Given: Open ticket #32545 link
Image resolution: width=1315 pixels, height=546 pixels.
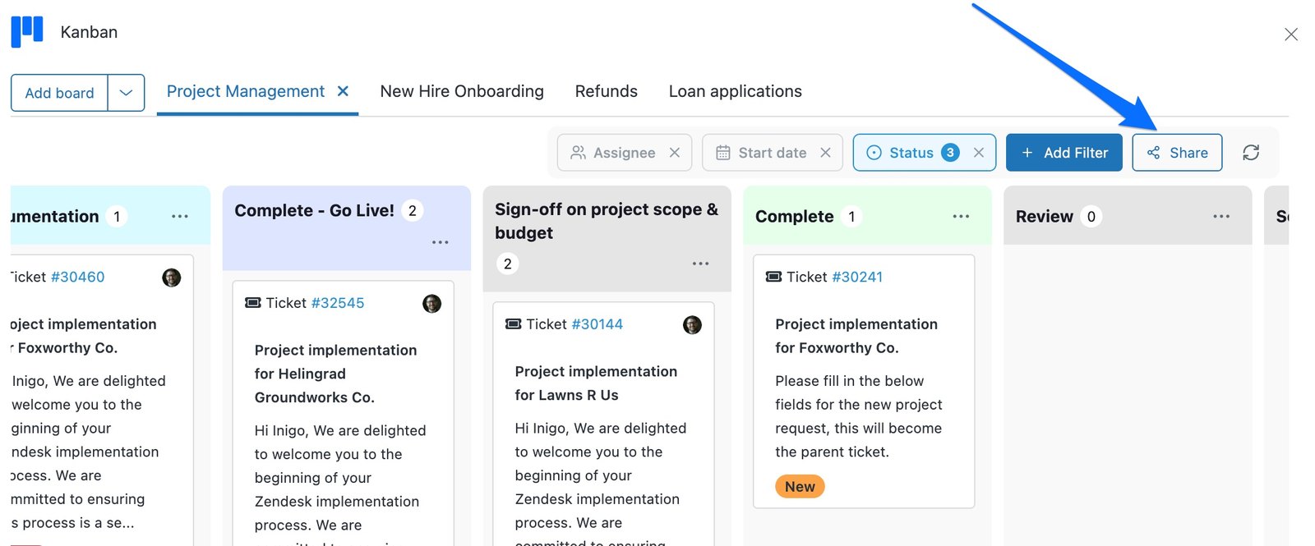Looking at the screenshot, I should pos(338,303).
